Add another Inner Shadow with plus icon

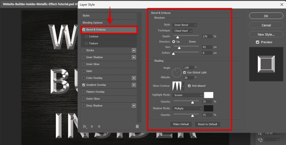tap(134, 57)
